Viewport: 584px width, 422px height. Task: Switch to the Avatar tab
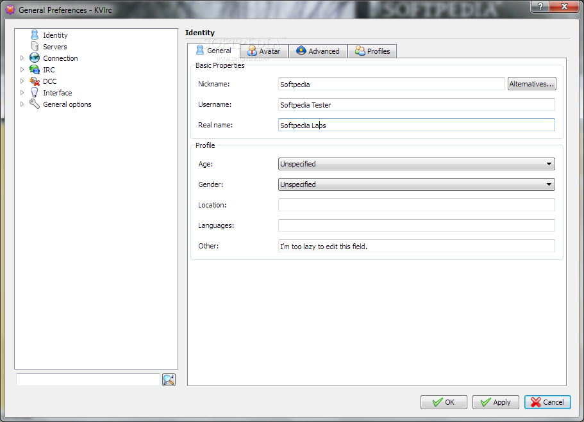click(265, 51)
